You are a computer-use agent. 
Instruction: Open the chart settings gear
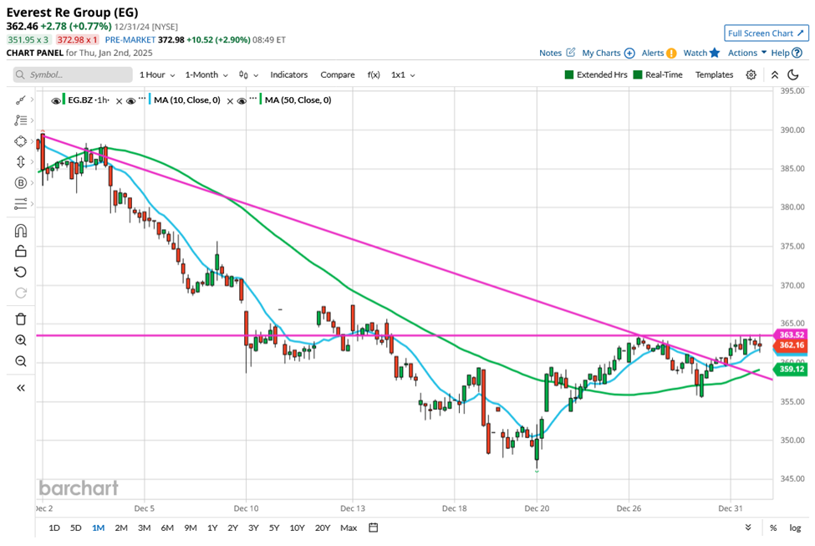[x=751, y=74]
